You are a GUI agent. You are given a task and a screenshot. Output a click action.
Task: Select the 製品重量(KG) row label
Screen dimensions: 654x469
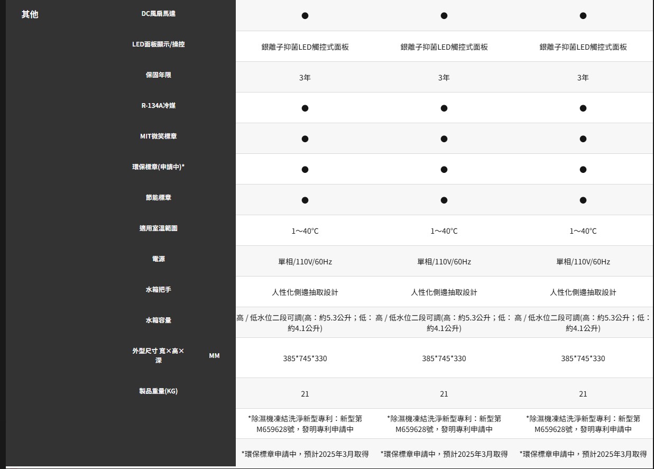pyautogui.click(x=159, y=391)
